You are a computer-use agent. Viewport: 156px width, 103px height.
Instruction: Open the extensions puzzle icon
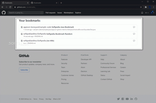146,7
